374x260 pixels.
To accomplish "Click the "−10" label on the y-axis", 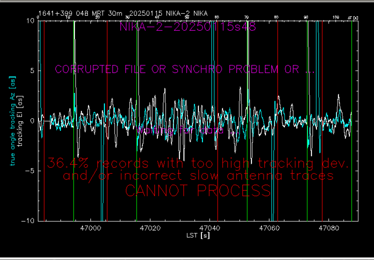I will tap(29, 221).
